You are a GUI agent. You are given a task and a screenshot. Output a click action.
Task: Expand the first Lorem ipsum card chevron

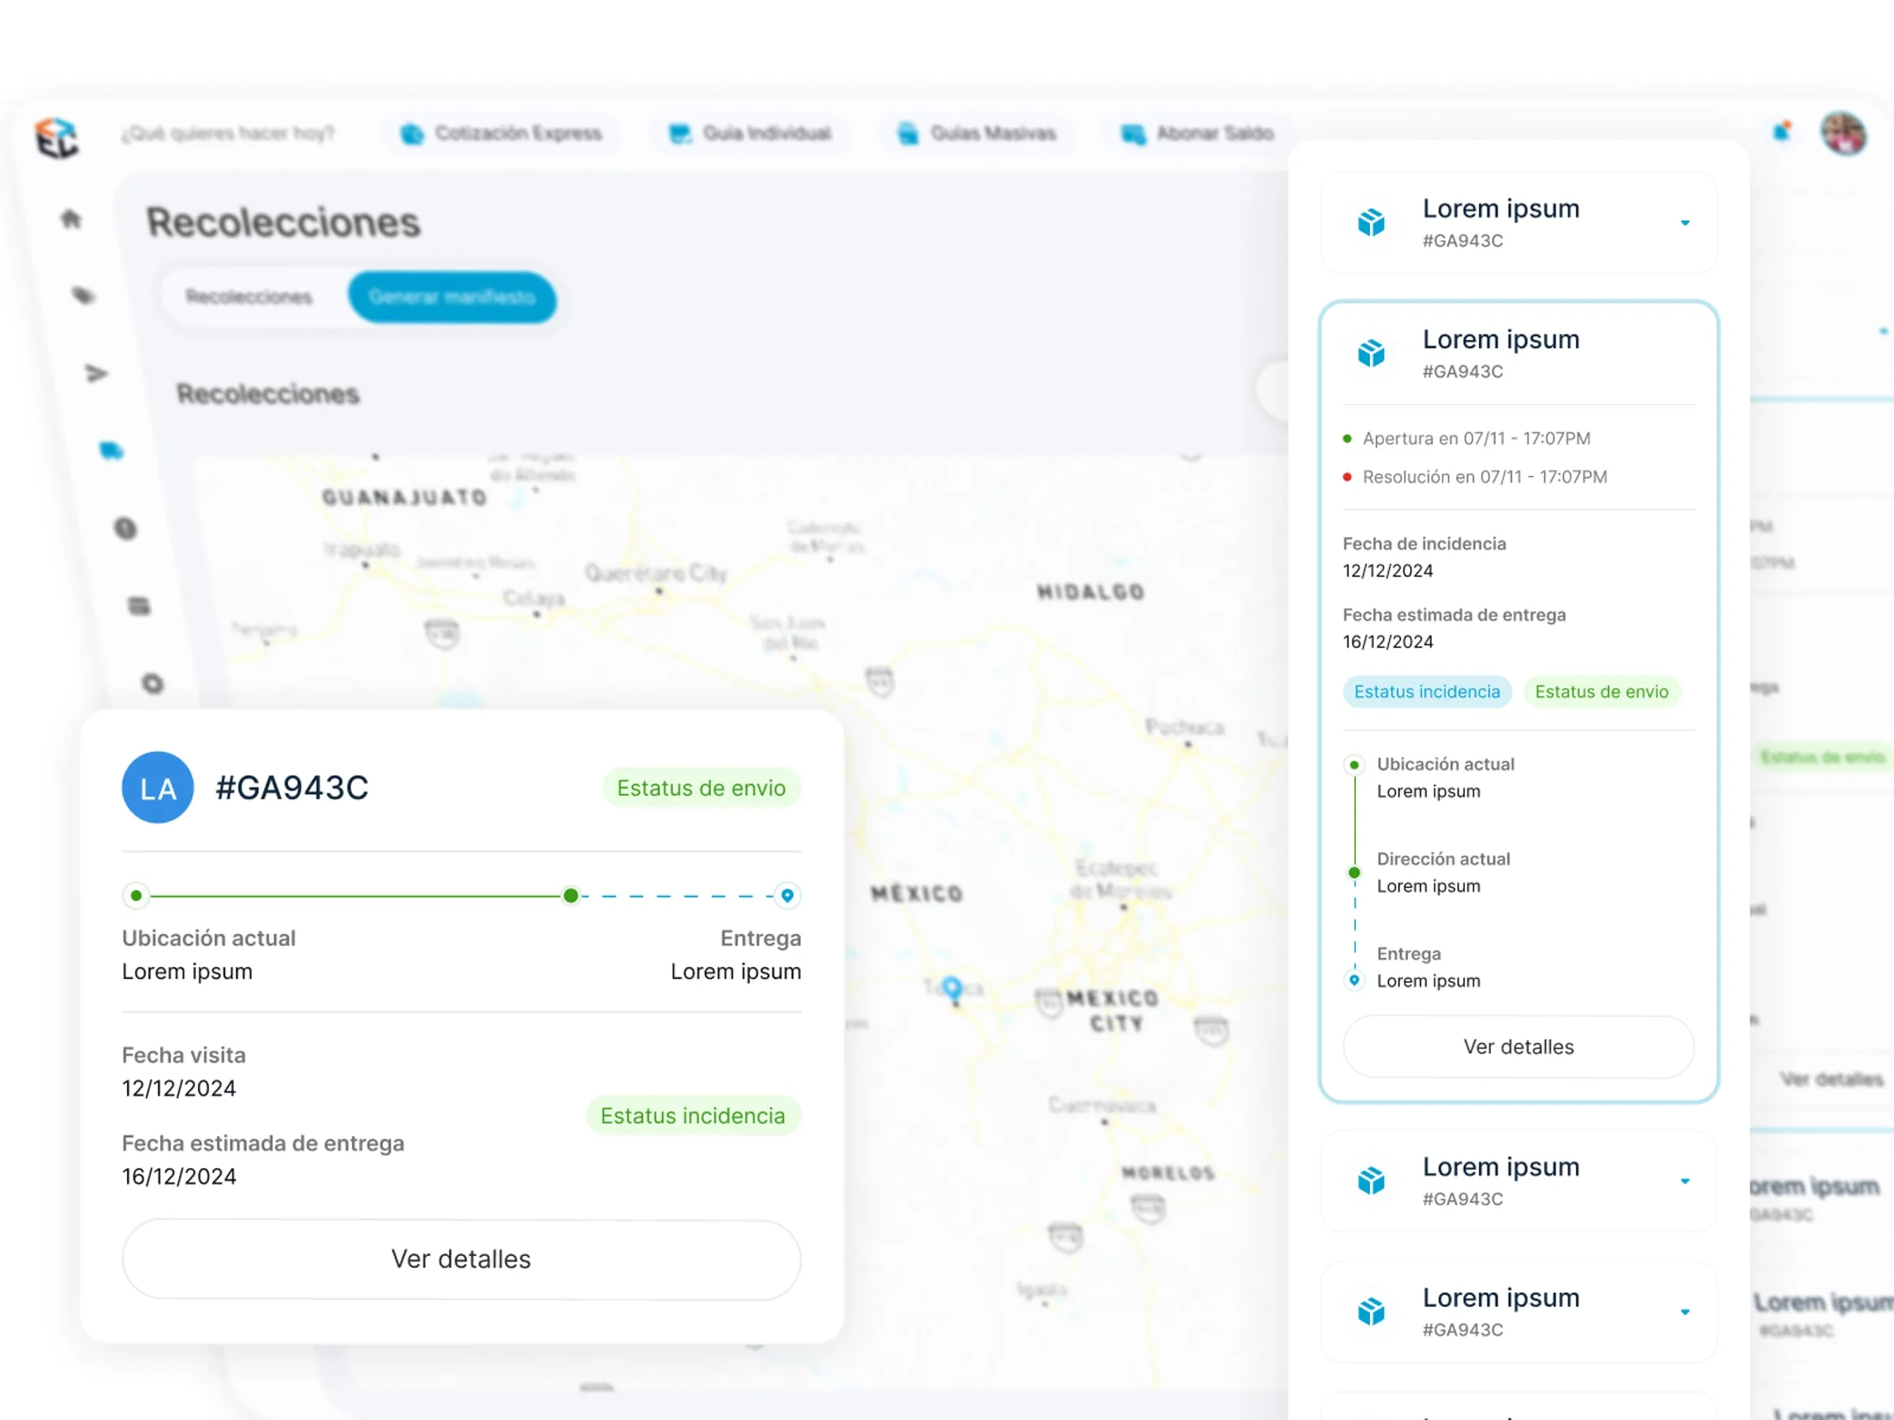(x=1684, y=222)
